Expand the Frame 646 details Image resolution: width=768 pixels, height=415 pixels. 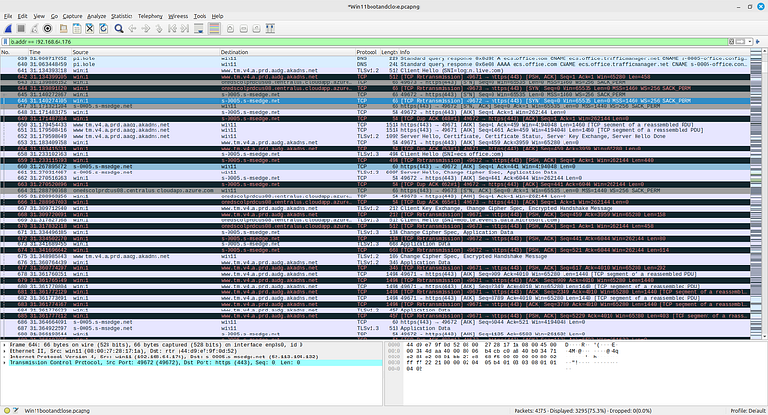[5, 345]
